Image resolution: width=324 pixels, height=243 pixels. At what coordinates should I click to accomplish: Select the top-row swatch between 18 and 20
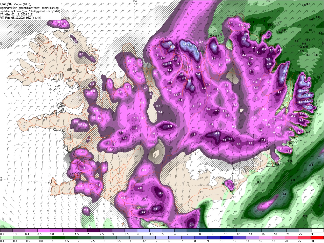pyautogui.click(x=280, y=231)
